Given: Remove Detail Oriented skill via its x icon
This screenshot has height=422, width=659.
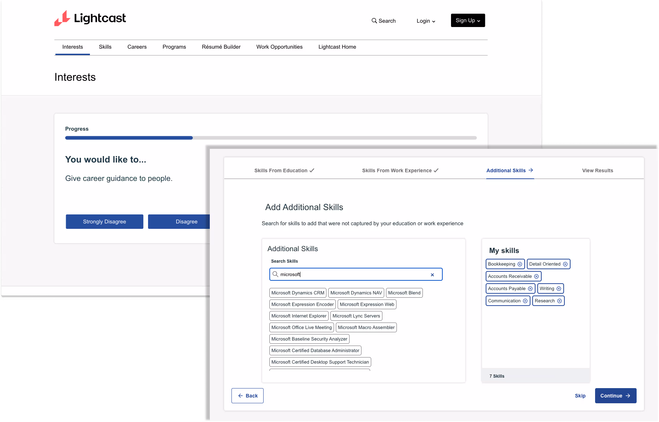Looking at the screenshot, I should click(x=565, y=264).
